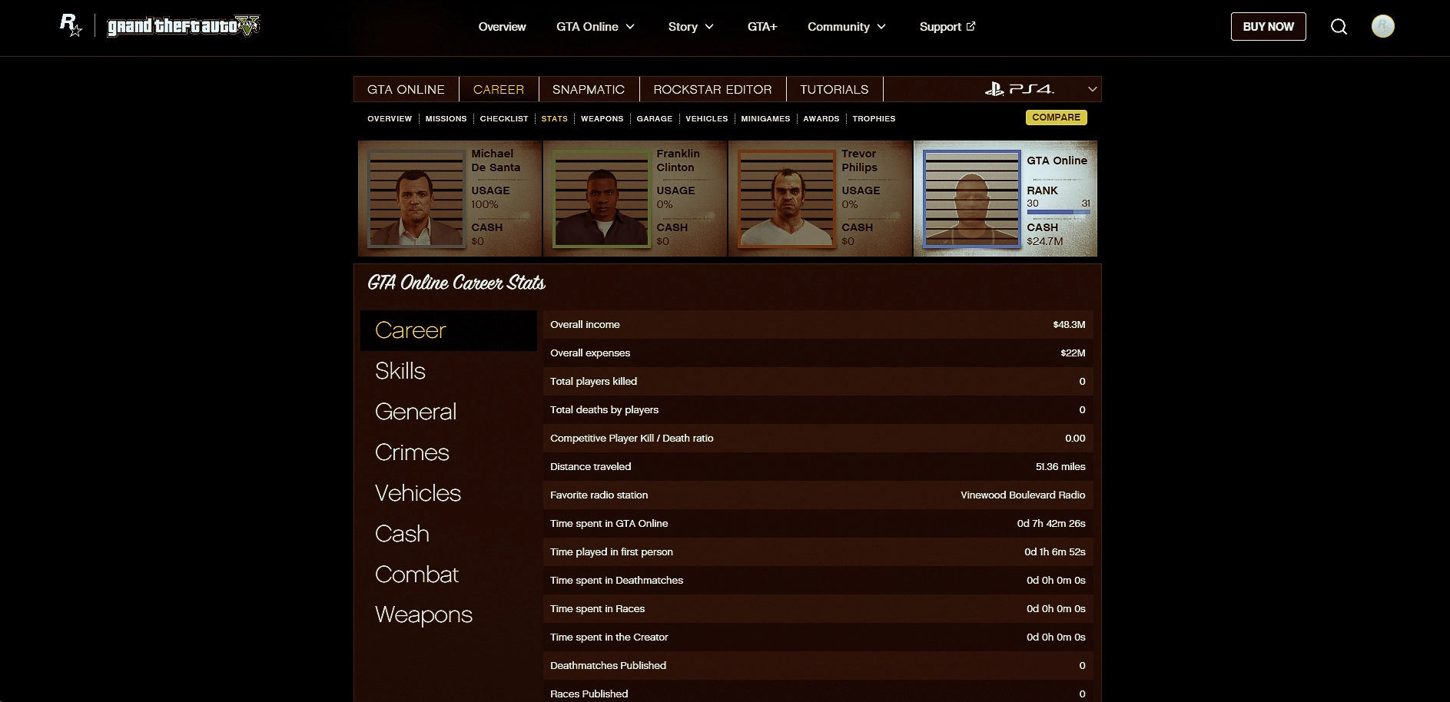Select Skills in the stats sidebar
This screenshot has width=1450, height=702.
coord(400,371)
